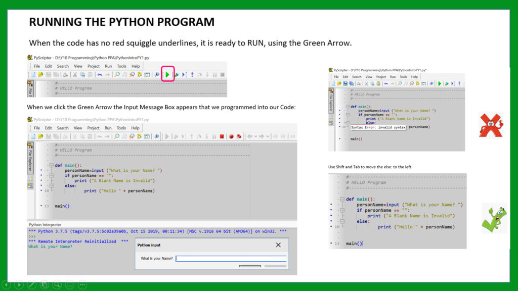518x291 pixels.
Task: Return to previous slide with back arrow
Action: point(6,285)
